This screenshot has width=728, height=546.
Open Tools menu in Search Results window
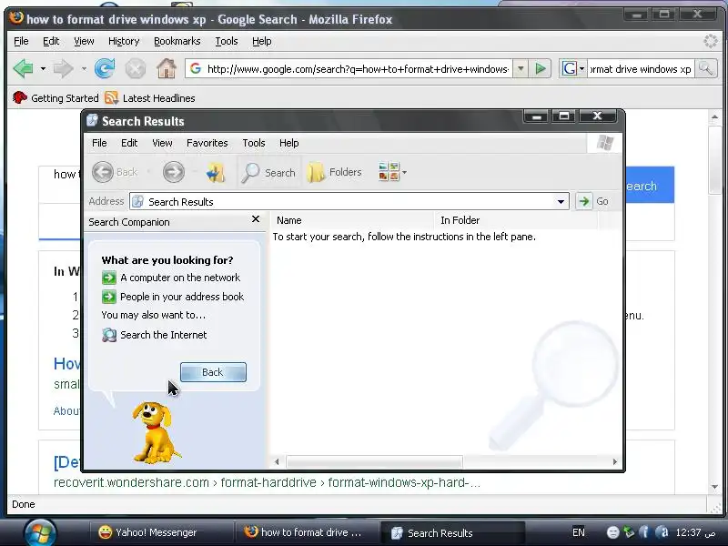pyautogui.click(x=254, y=143)
